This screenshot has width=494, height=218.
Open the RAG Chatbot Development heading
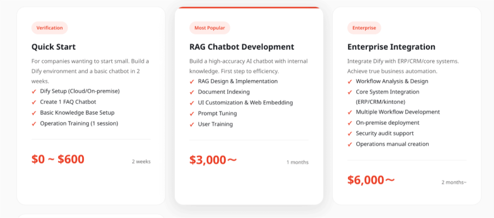242,47
